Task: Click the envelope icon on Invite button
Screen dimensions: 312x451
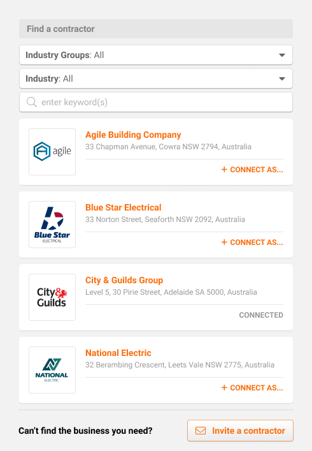Action: coord(201,431)
